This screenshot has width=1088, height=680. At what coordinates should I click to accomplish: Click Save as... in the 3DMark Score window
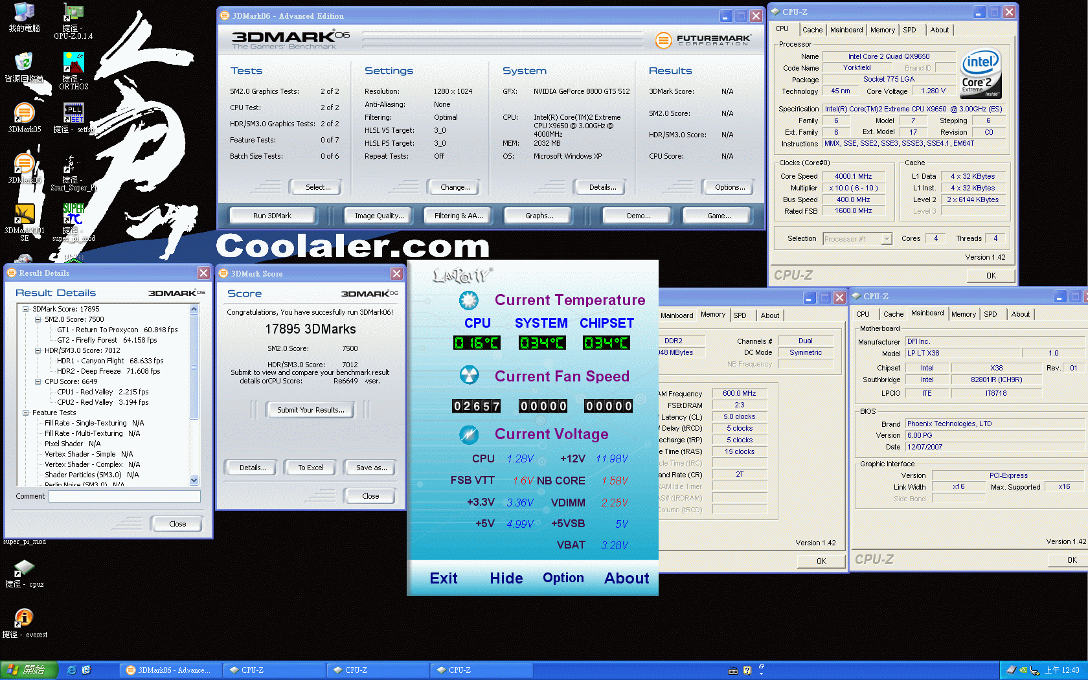(371, 468)
